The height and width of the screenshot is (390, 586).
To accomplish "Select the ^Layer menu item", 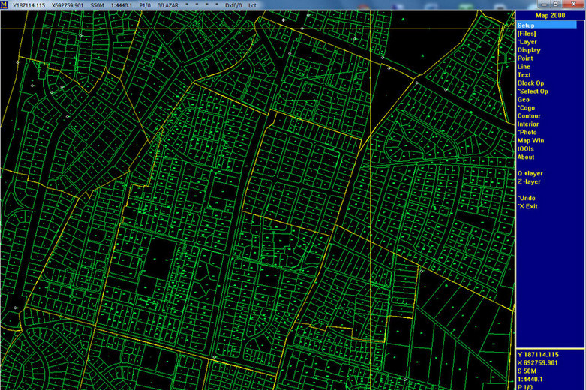I will (527, 42).
